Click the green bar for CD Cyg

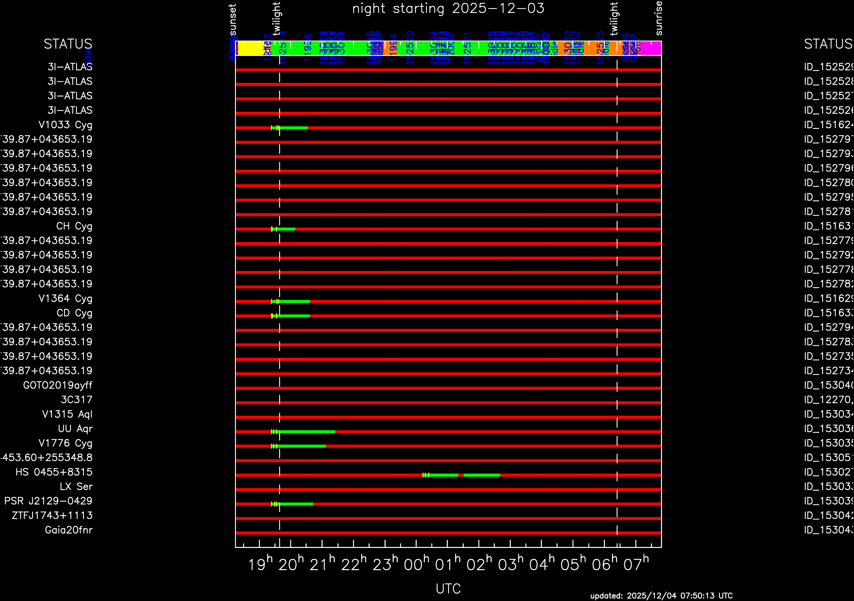coord(294,316)
